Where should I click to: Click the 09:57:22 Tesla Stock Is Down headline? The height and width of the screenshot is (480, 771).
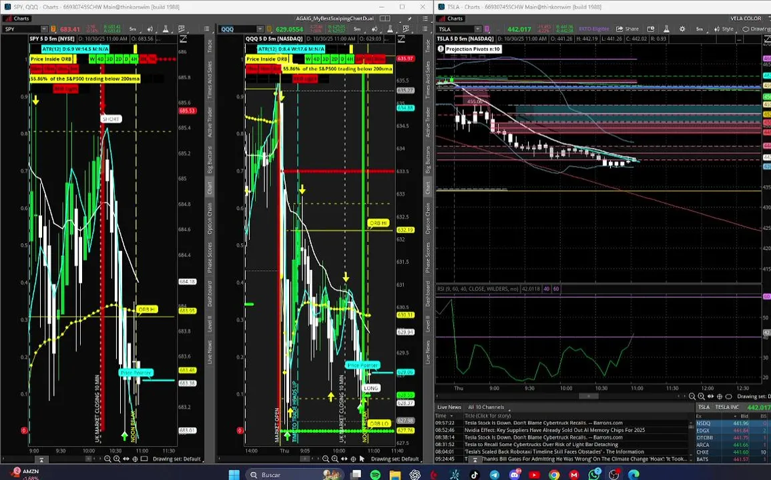543,423
